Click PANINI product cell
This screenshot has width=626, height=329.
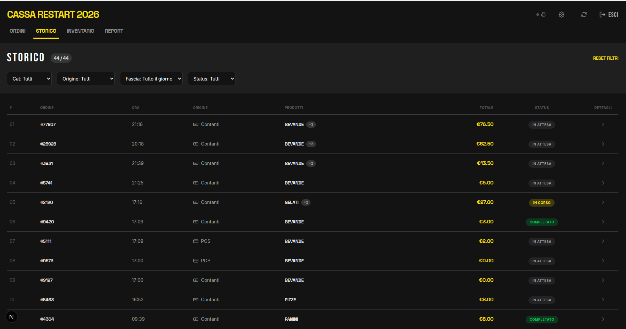tap(291, 319)
